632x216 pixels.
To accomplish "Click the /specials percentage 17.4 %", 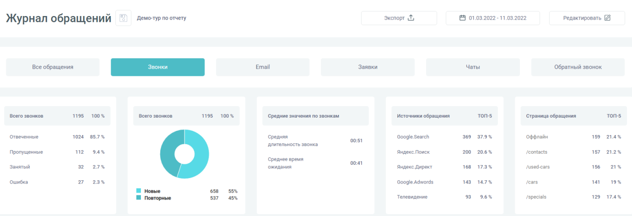I will 614,197.
